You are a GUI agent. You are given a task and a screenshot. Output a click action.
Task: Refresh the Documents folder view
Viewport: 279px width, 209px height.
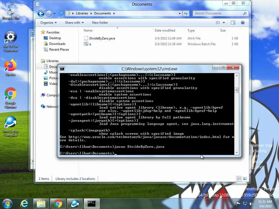tap(186, 13)
